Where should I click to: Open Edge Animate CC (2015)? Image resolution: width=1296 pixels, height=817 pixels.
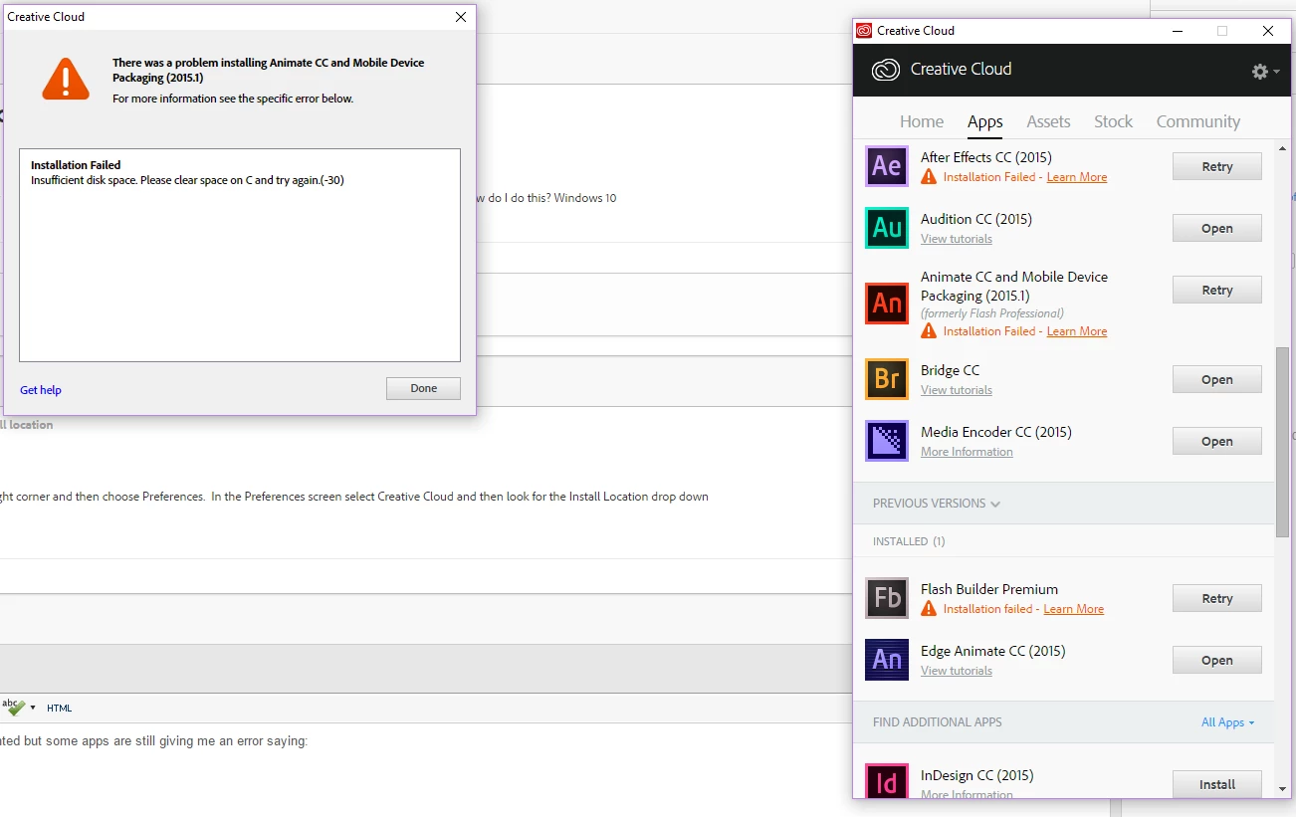[x=1216, y=661]
